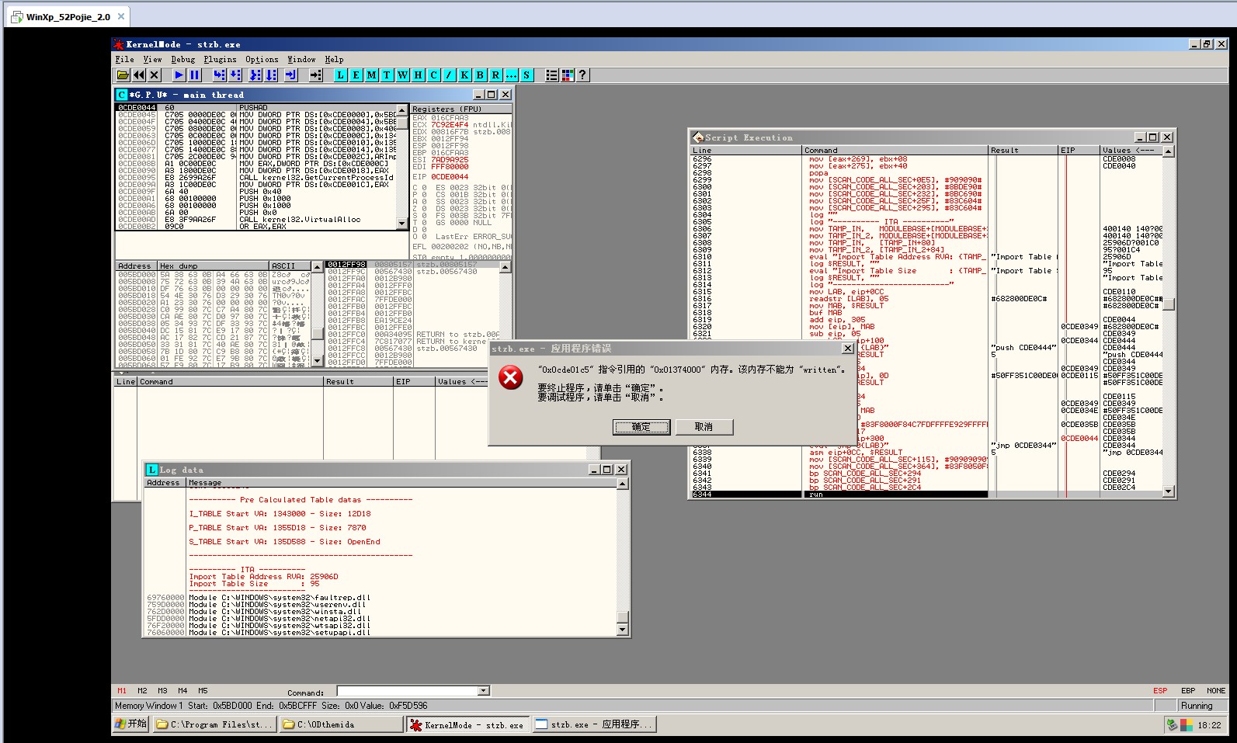Viewport: 1237px width, 743px height.
Task: Close the debugged program with the X icon
Action: (x=155, y=75)
